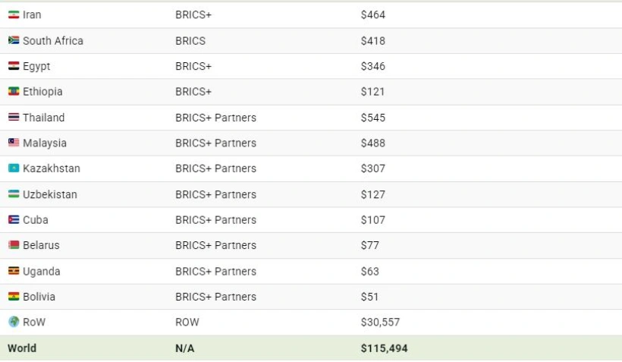Click the Ethiopia flag icon

click(14, 91)
